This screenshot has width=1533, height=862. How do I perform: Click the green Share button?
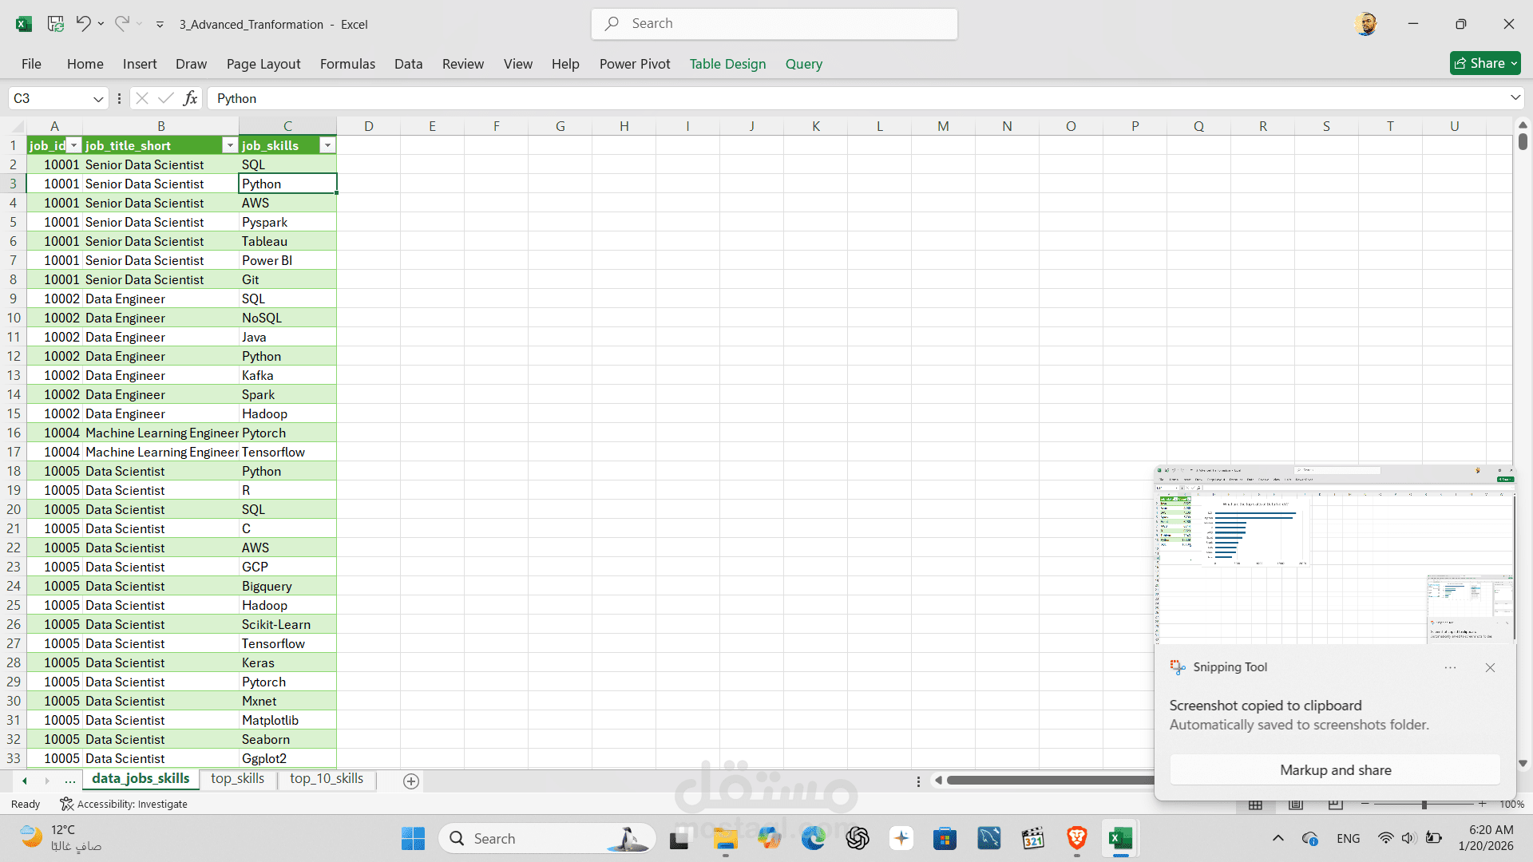click(x=1484, y=63)
